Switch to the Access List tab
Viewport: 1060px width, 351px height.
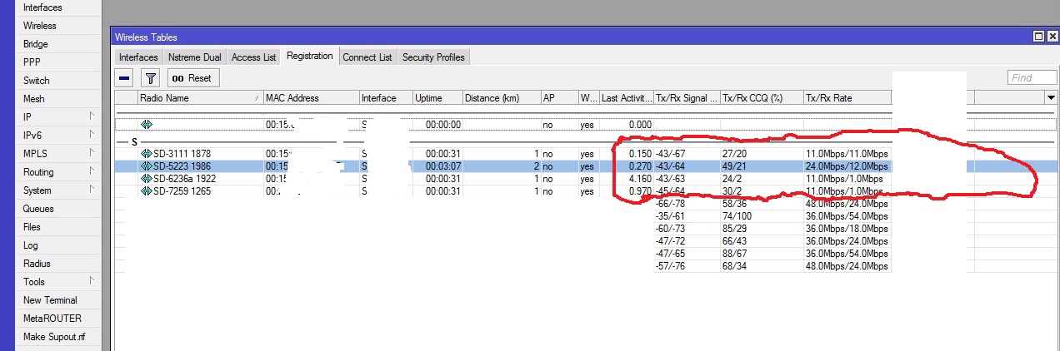253,57
